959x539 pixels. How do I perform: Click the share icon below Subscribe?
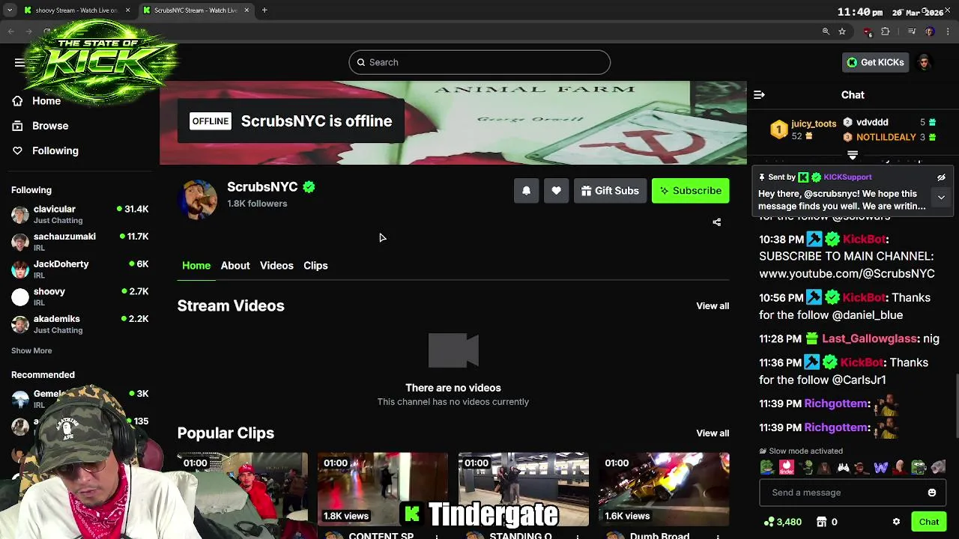[x=716, y=222]
